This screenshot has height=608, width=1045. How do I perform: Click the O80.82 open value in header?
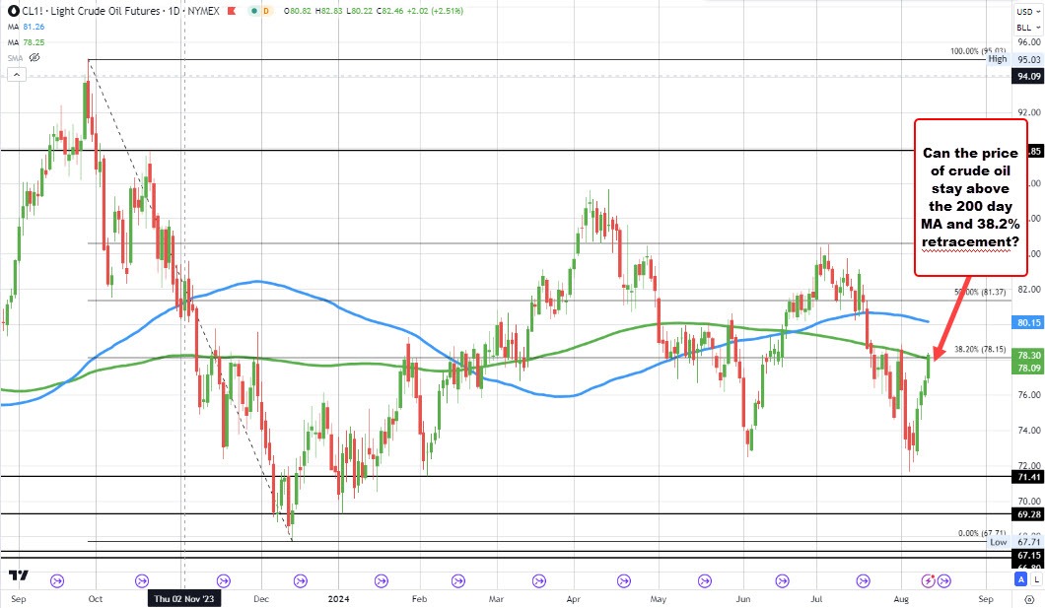298,11
